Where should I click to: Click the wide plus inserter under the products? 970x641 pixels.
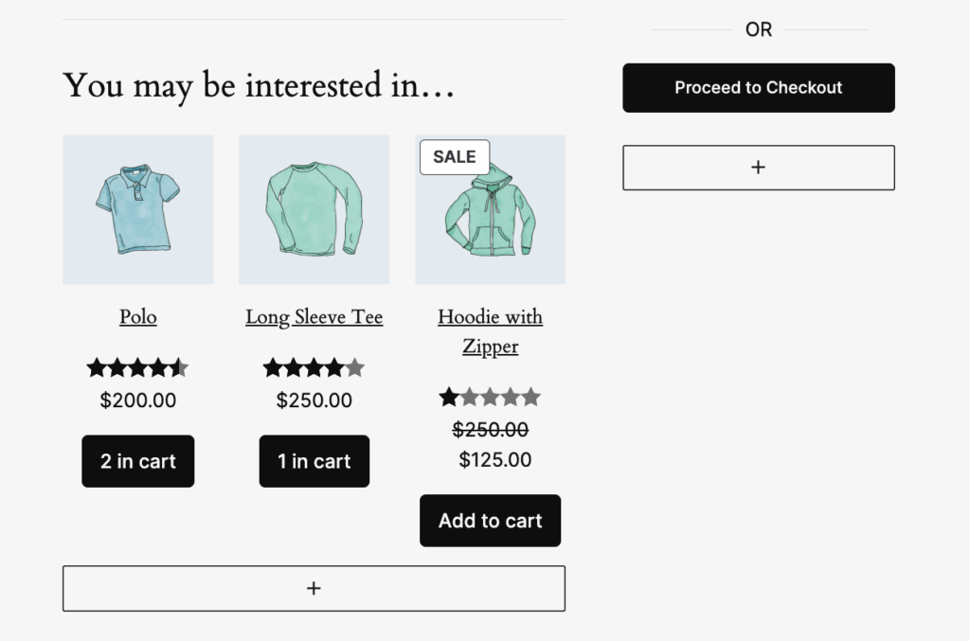[314, 589]
